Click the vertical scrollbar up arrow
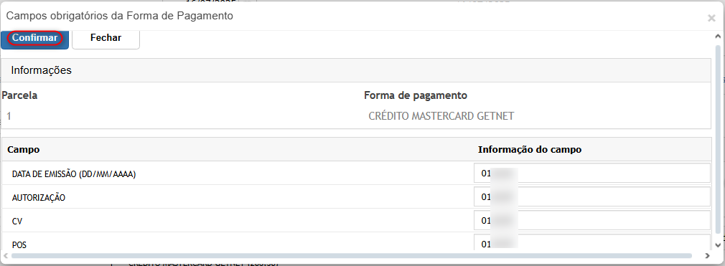This screenshot has width=725, height=266. pos(718,36)
